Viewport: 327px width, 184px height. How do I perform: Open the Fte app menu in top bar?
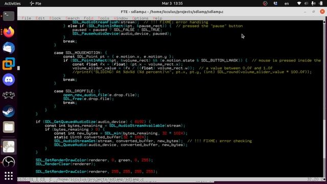(35, 4)
